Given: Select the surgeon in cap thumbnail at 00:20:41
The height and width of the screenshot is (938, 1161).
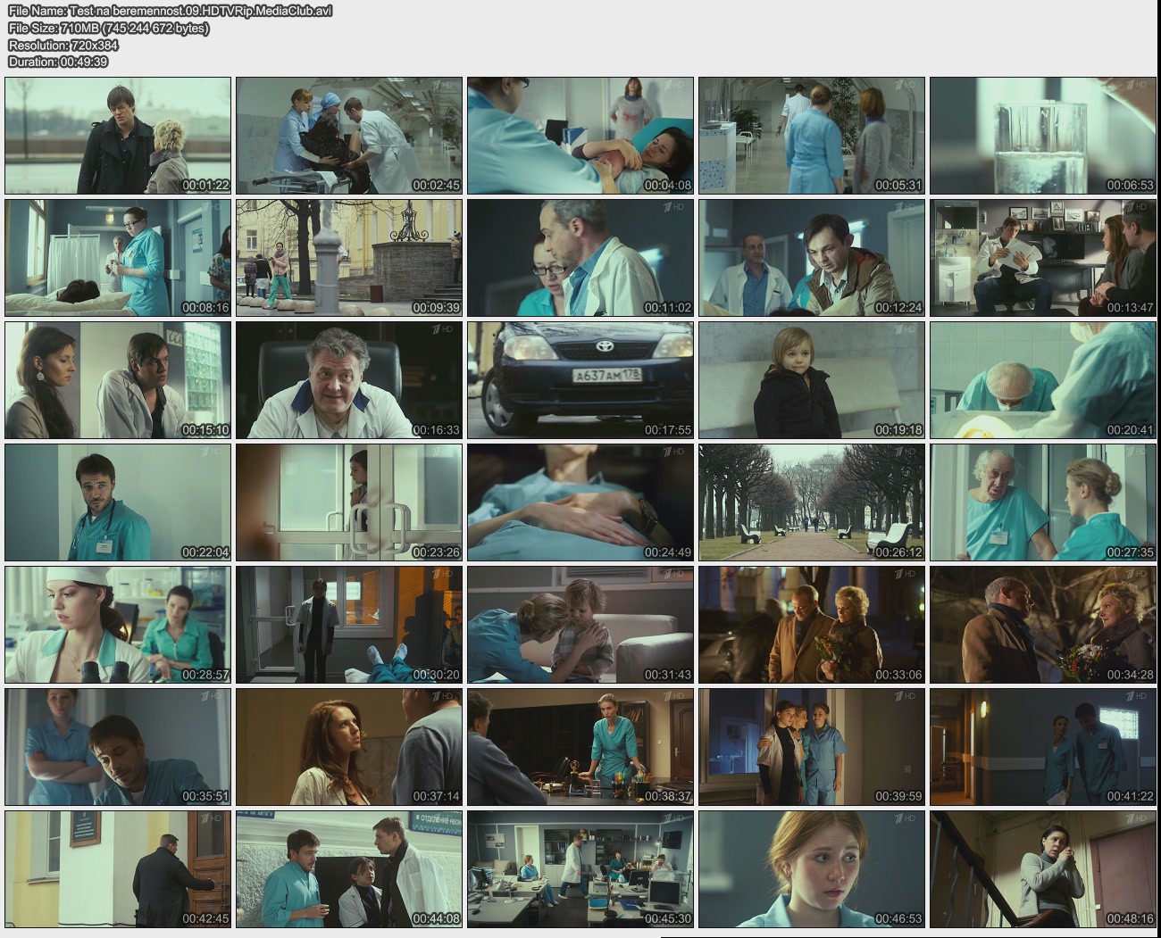Looking at the screenshot, I should [1042, 380].
